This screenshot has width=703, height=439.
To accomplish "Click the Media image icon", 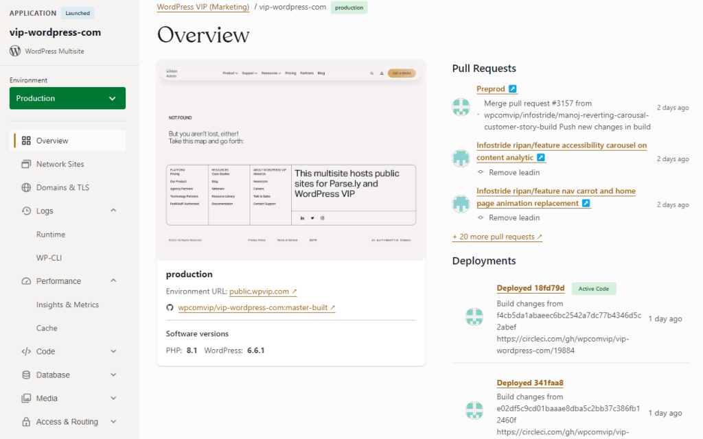I will [26, 398].
